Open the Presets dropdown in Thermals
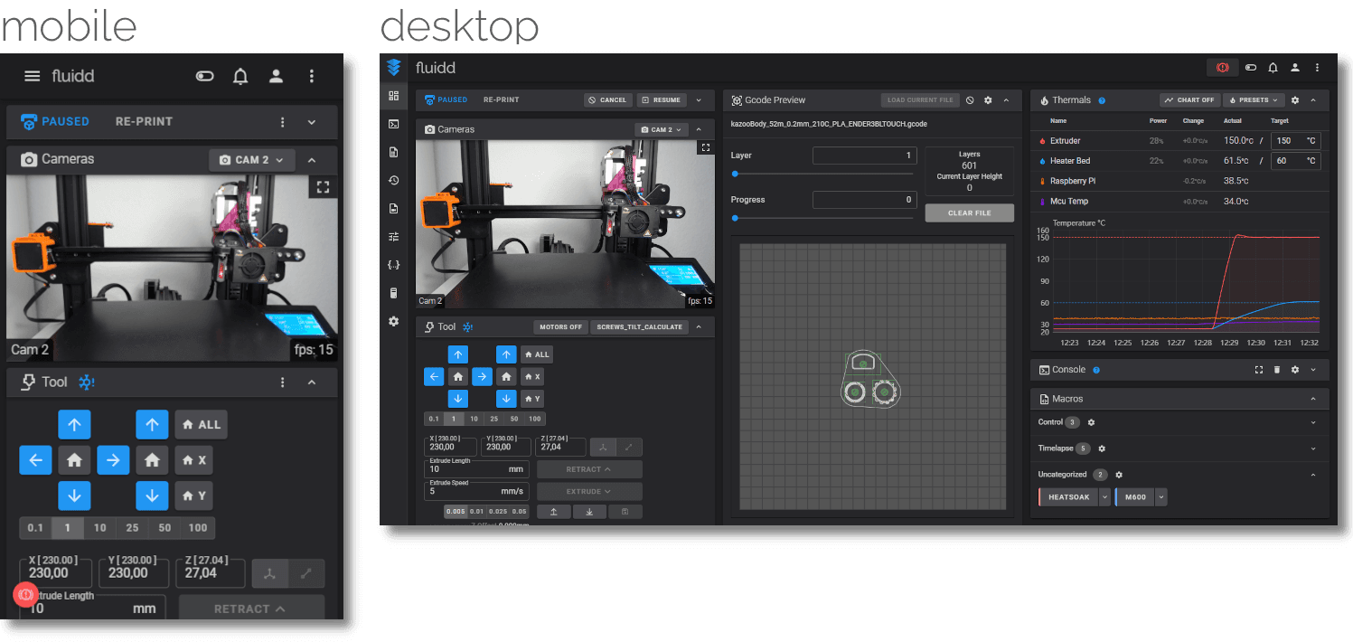The image size is (1353, 642). 1254,100
